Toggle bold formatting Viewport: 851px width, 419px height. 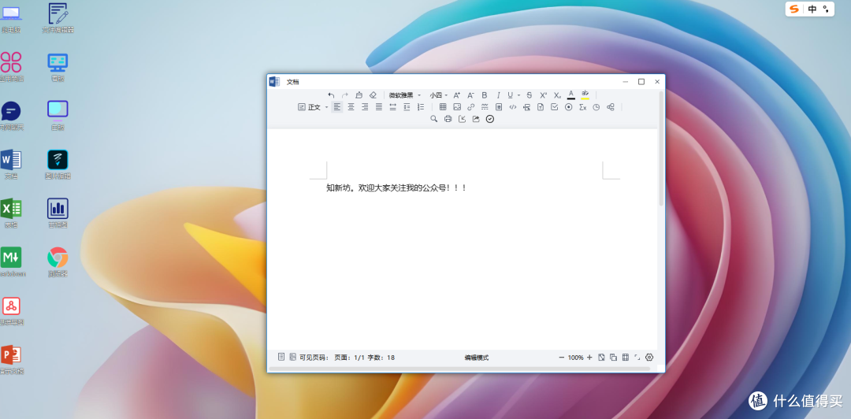pyautogui.click(x=485, y=95)
